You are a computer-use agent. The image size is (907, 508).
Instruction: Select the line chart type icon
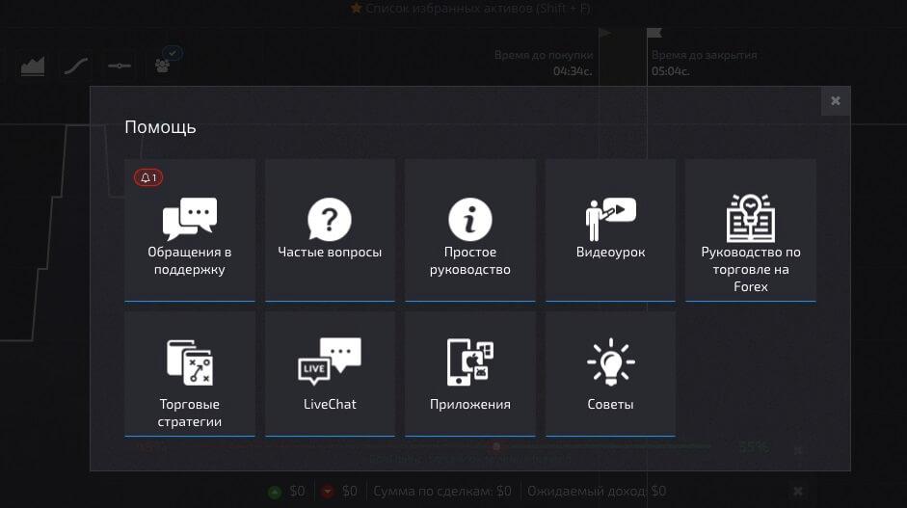(76, 66)
